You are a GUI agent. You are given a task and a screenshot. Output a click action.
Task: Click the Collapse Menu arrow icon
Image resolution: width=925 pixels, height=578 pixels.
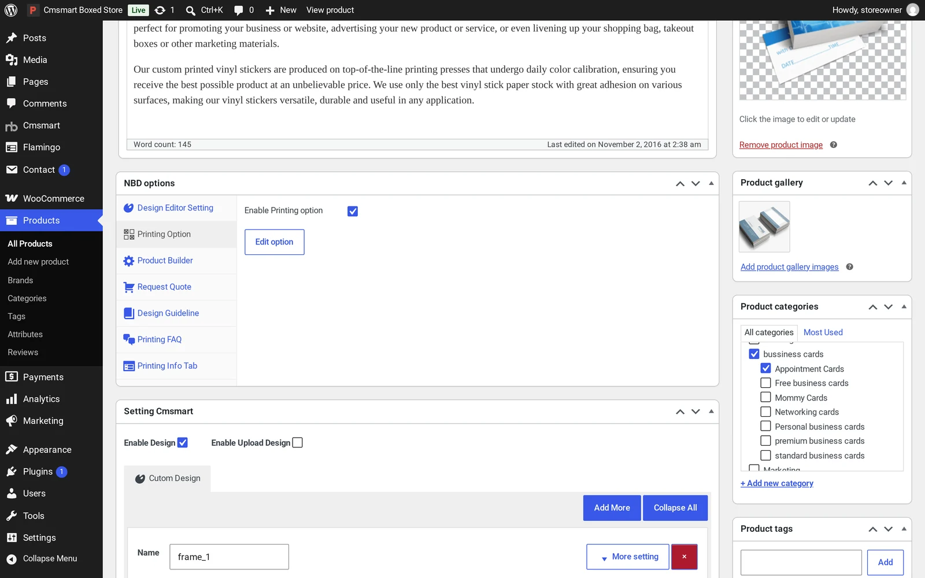click(x=12, y=559)
